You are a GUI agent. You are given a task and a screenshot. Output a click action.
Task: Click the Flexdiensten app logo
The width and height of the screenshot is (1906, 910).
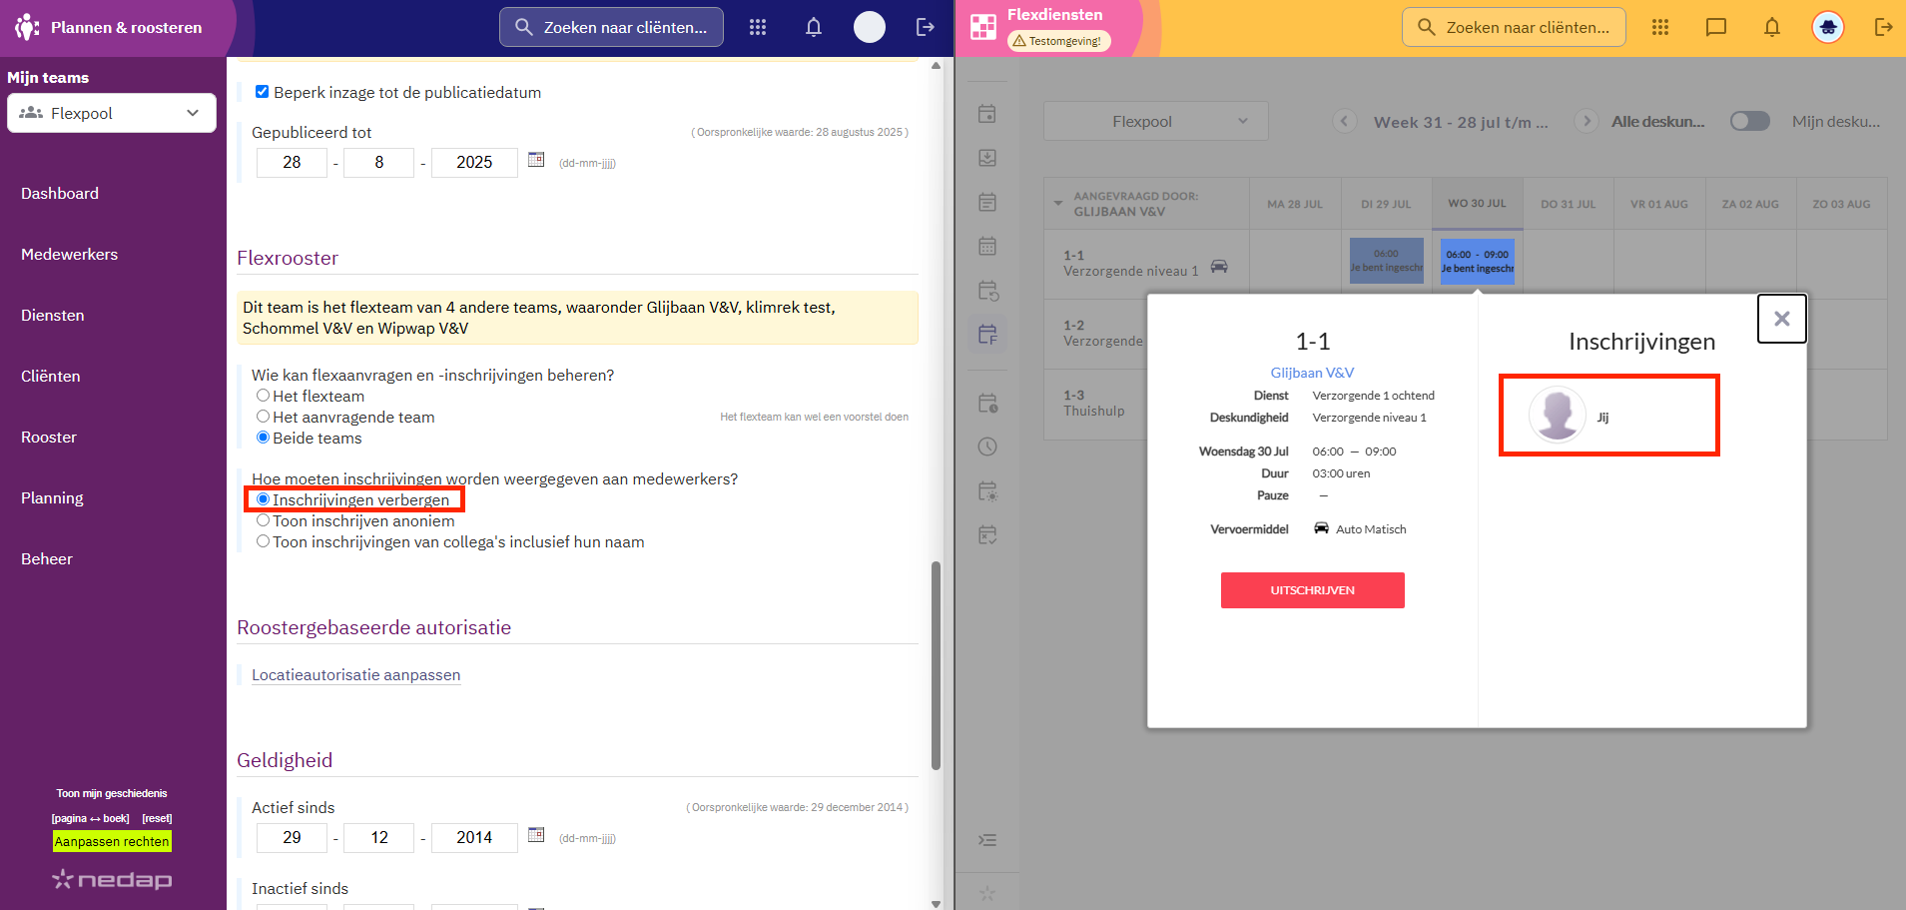pyautogui.click(x=983, y=27)
